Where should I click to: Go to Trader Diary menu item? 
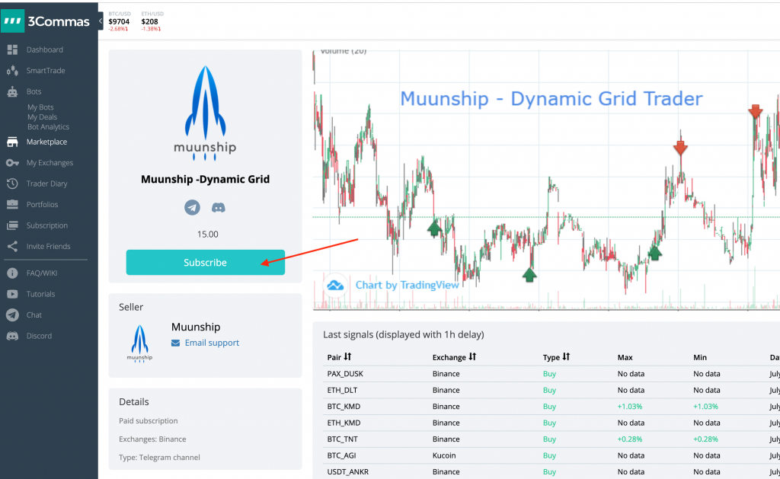point(46,184)
